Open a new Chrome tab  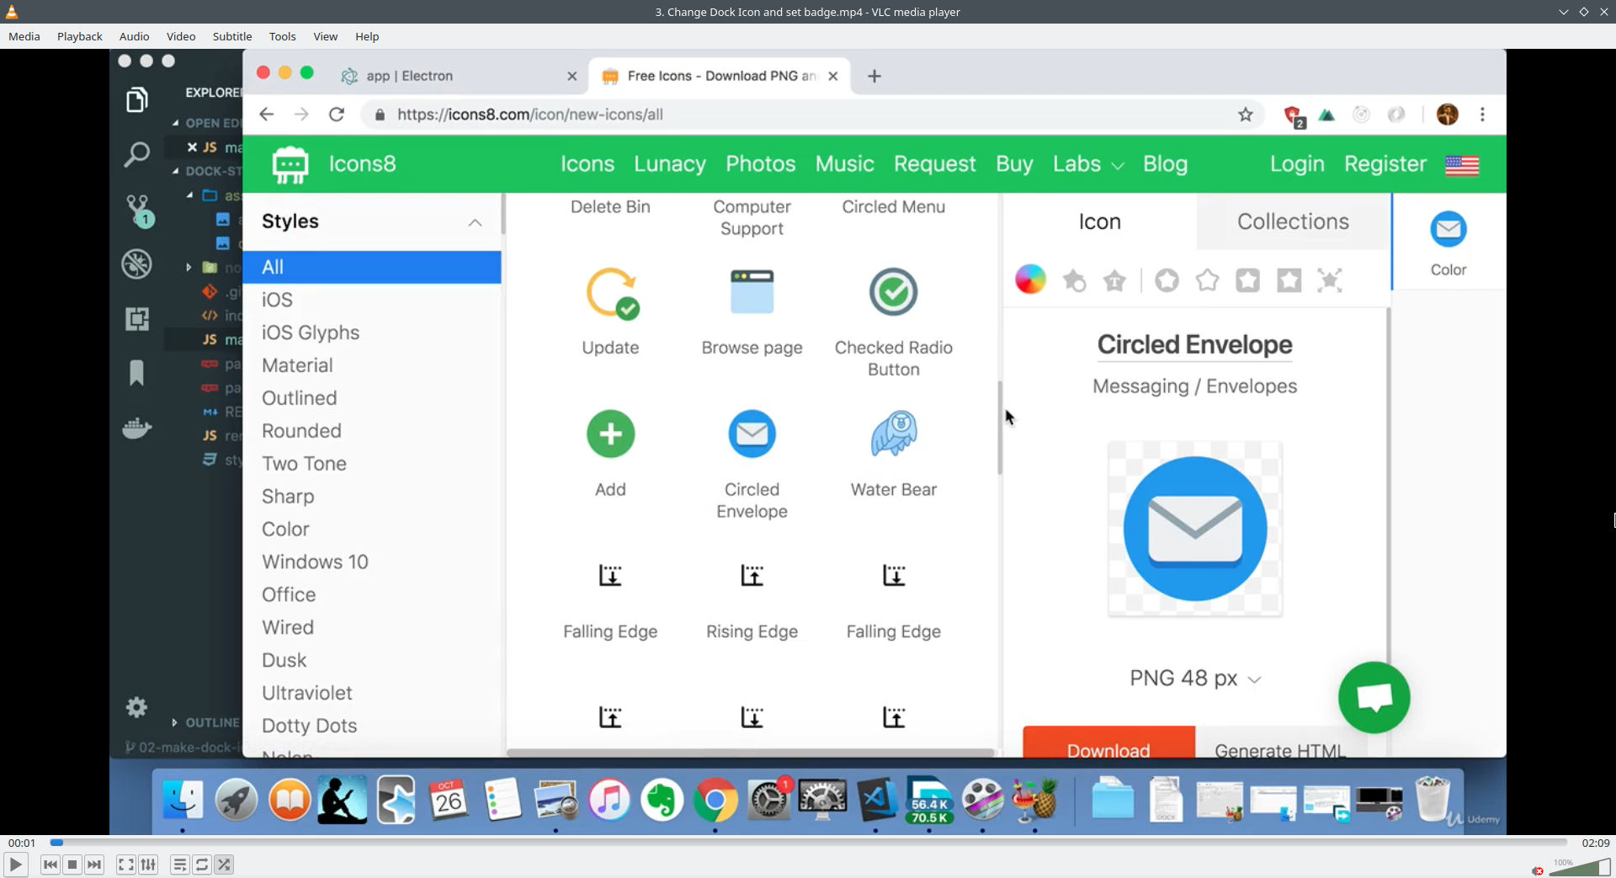874,76
